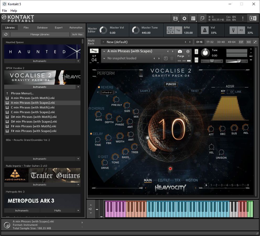260x236 pixels.
Task: Click the Native Instruments NI logo
Action: coord(253,18)
